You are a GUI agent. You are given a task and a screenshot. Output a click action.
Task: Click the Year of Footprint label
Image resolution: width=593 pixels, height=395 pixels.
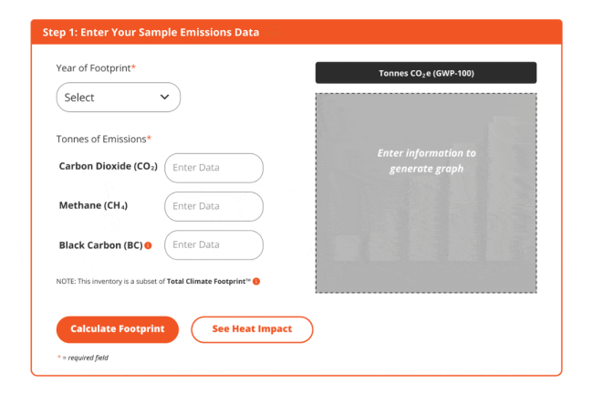(95, 68)
